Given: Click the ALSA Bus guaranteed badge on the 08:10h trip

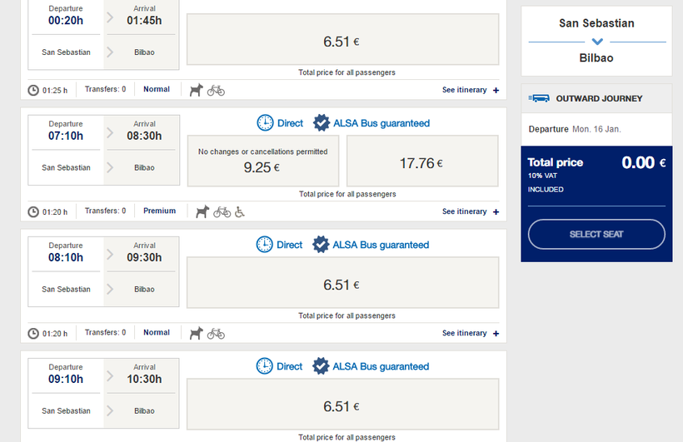Looking at the screenshot, I should [321, 245].
